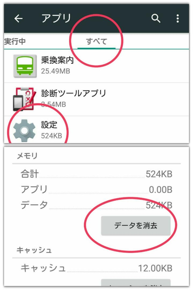Tap the アプリ screen title

tap(56, 19)
